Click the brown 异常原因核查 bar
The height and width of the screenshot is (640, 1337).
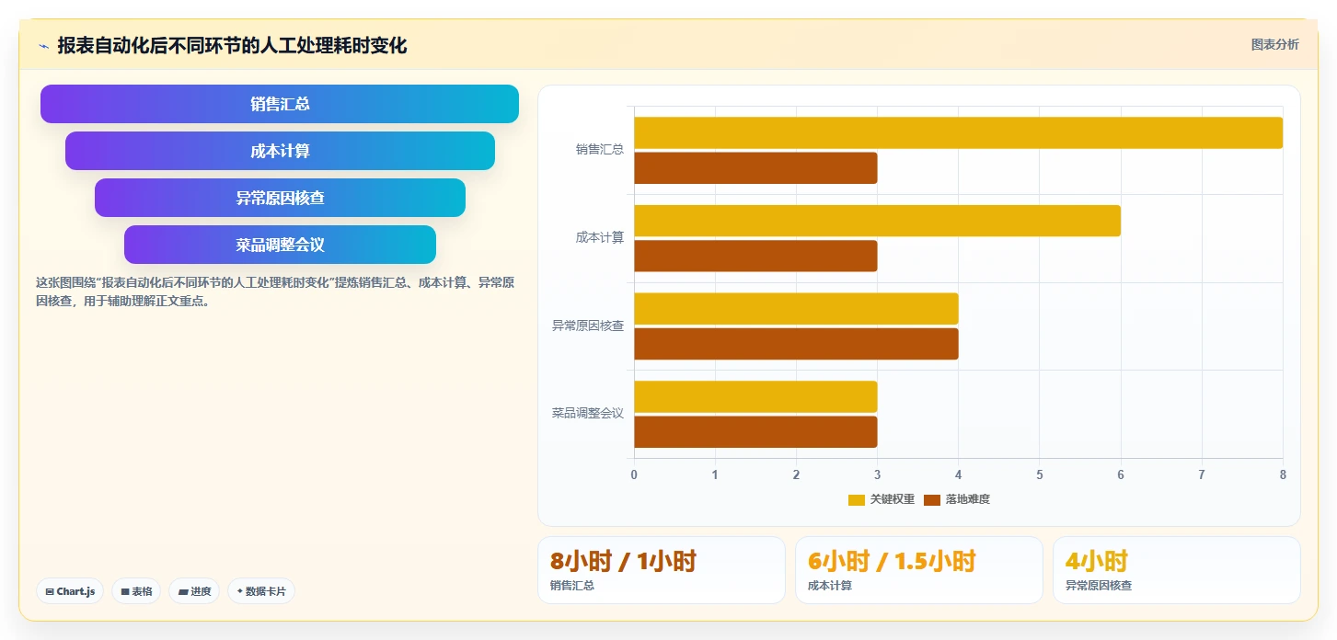796,344
